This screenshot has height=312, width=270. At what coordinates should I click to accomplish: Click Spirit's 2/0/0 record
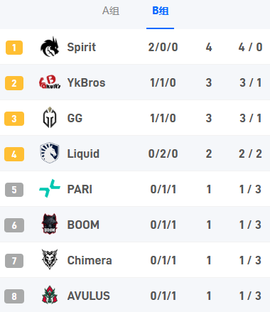coord(163,47)
